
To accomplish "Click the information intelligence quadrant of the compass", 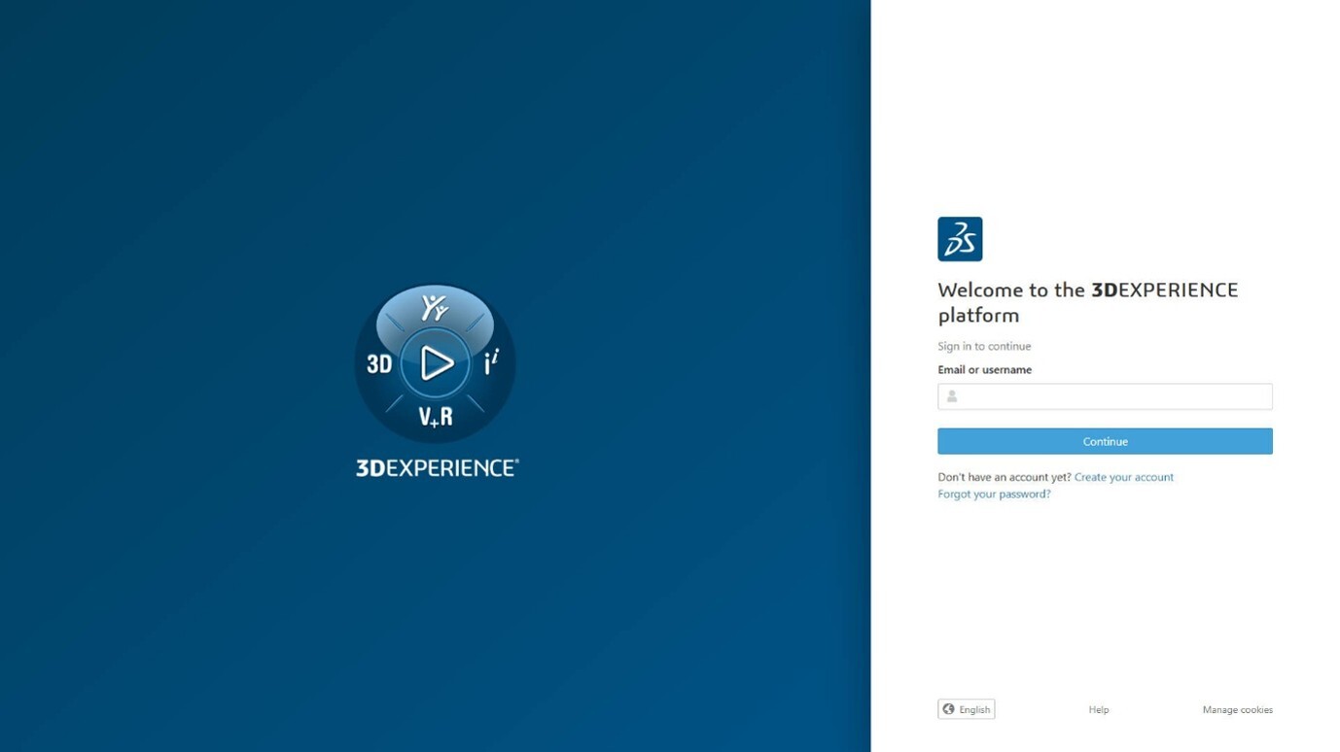I will tap(492, 362).
